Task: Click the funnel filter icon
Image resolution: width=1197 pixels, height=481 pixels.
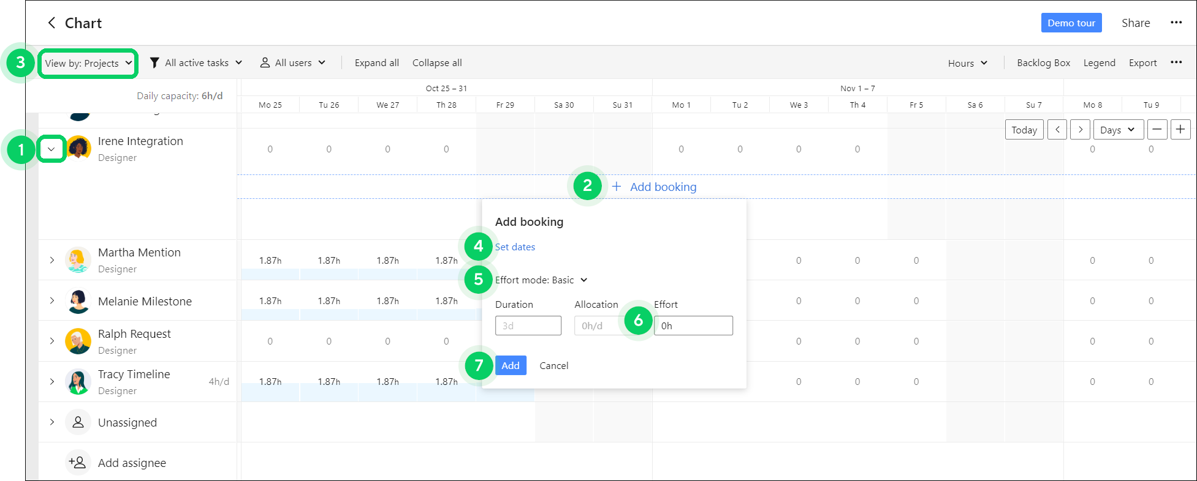Action: click(x=154, y=63)
